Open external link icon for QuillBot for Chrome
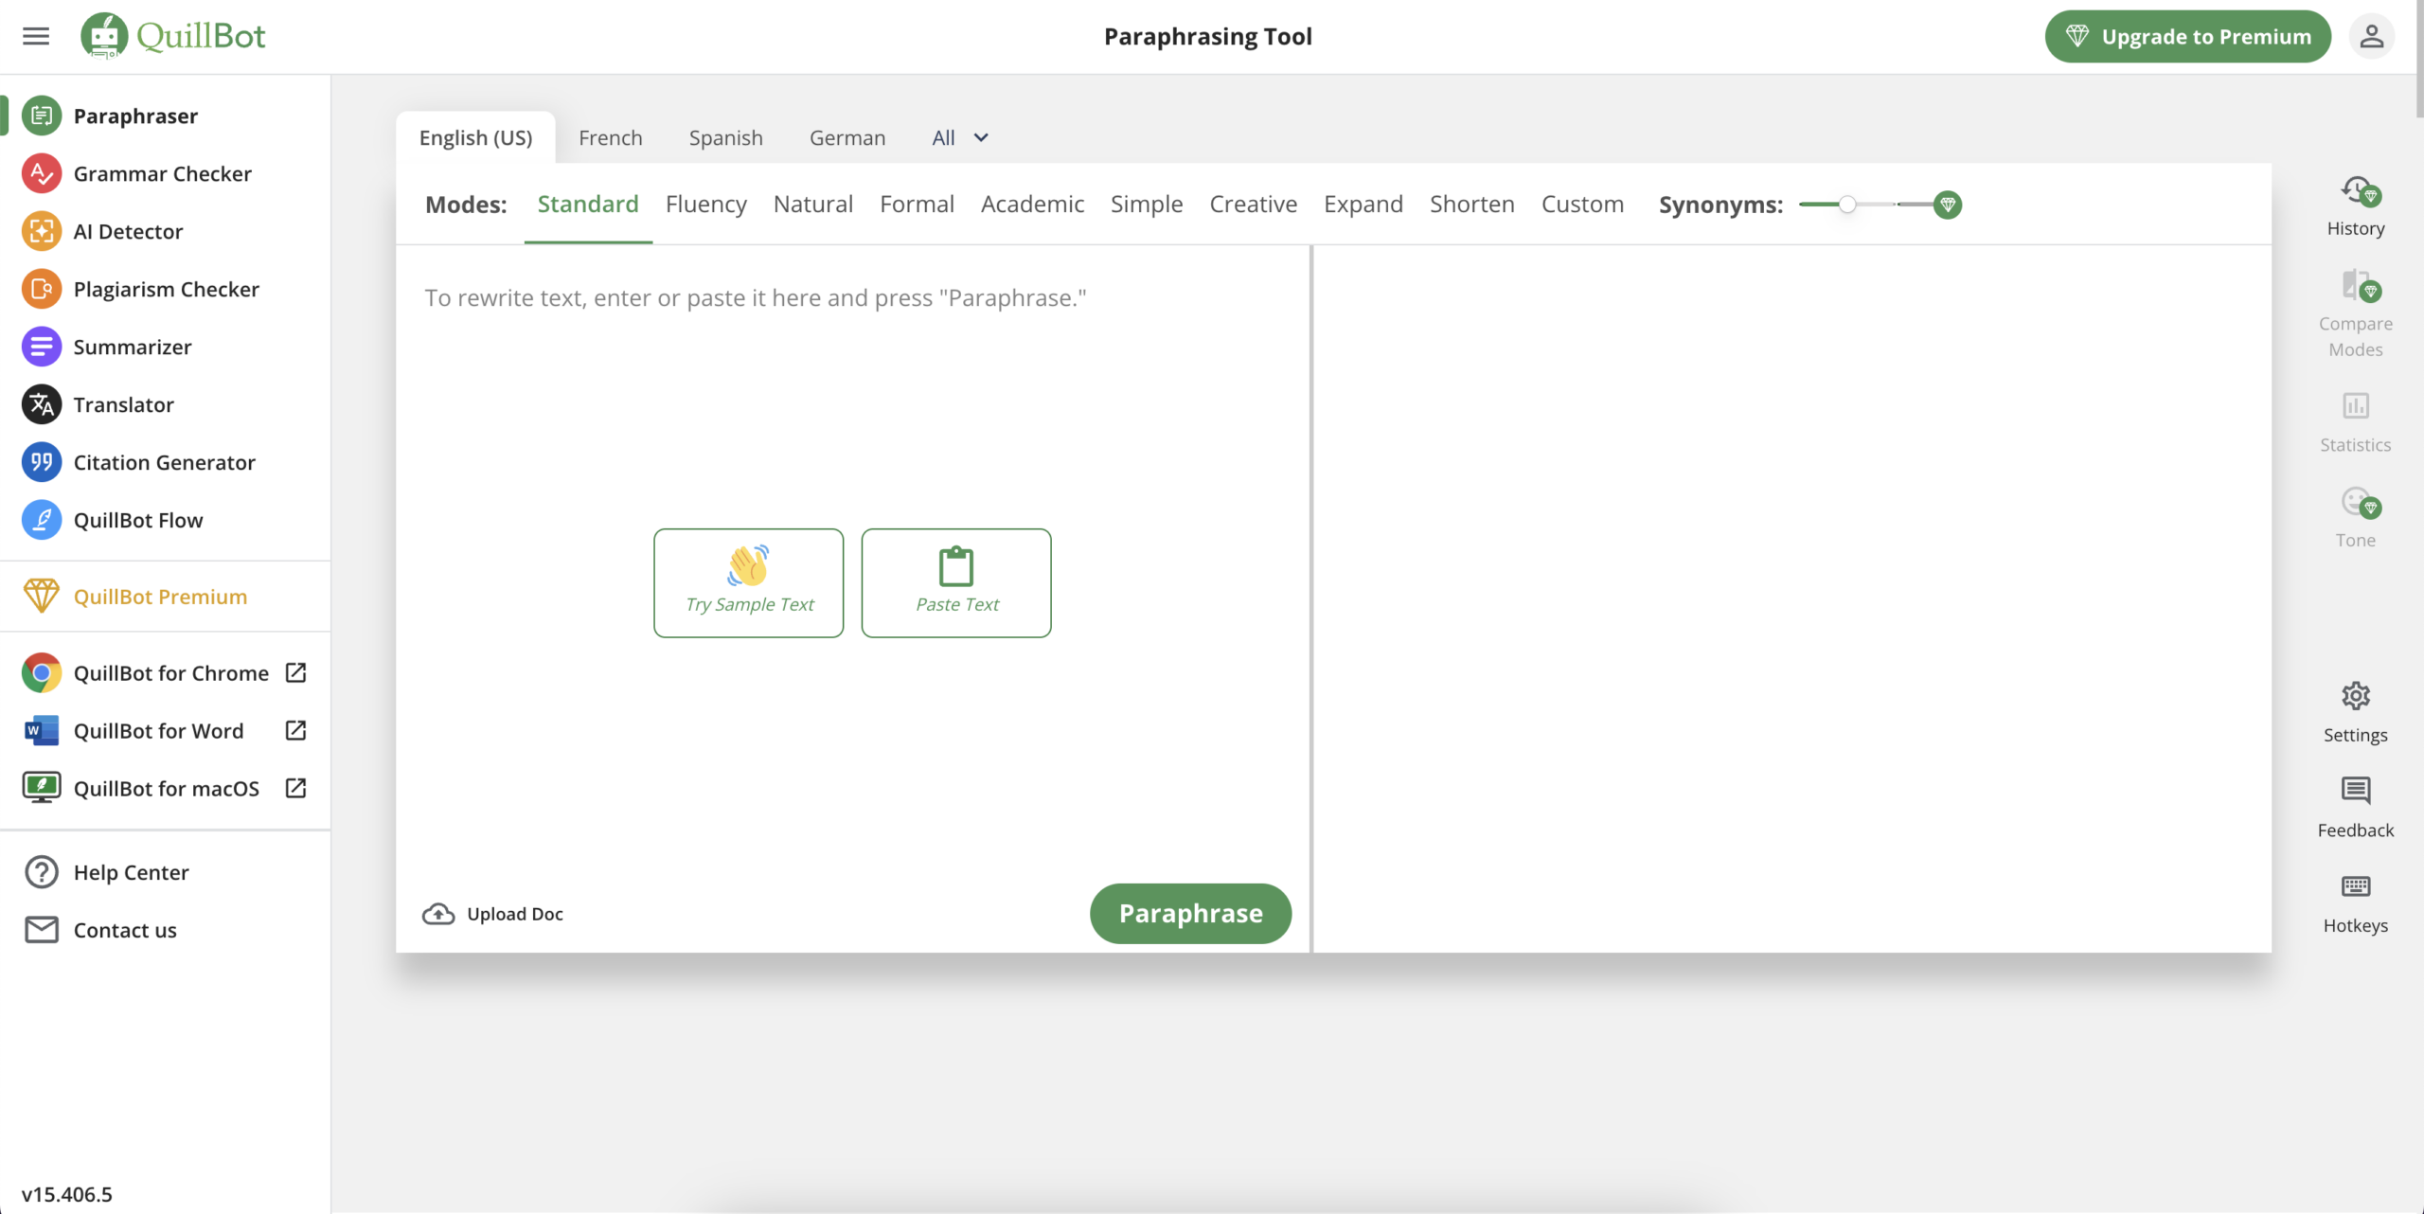The image size is (2424, 1214). pos(295,672)
